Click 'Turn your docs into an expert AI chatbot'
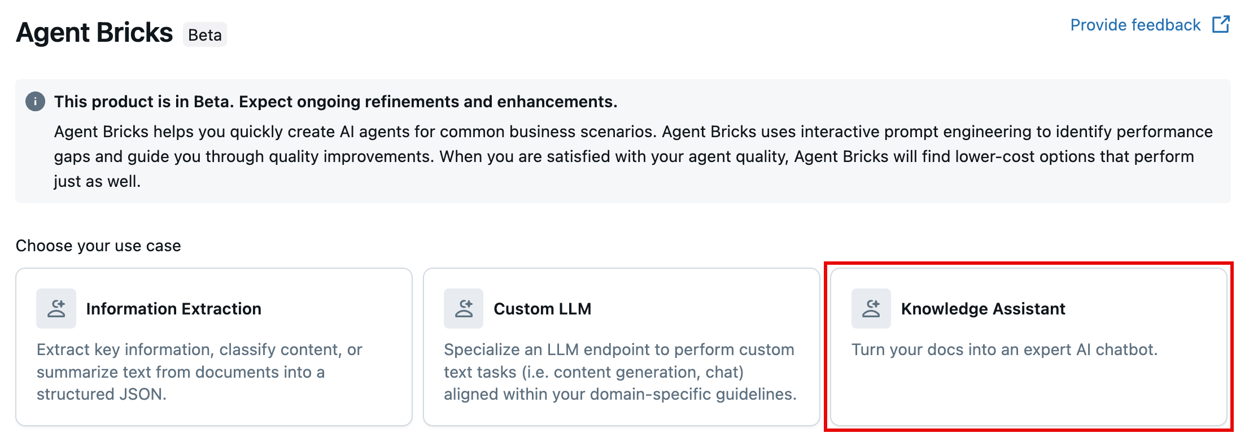Screen dimensions: 1249x446 point(1004,349)
